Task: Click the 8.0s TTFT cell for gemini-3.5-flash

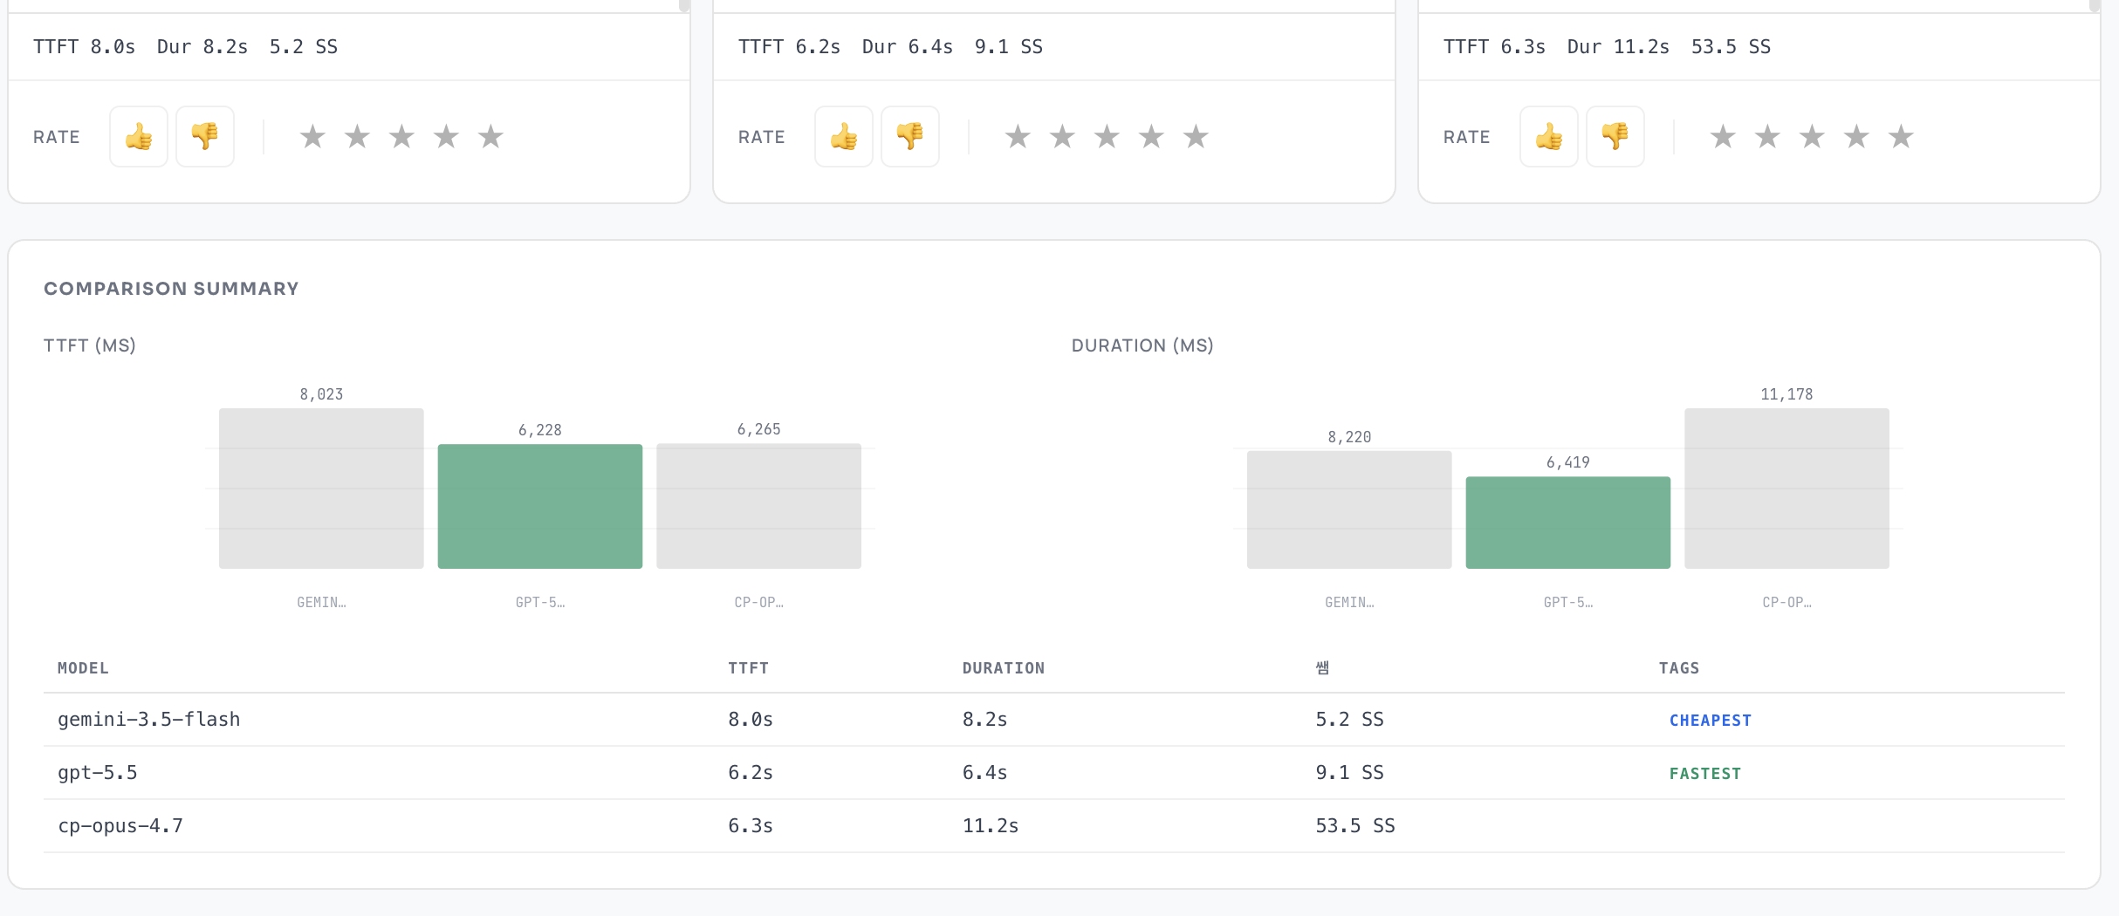Action: click(x=751, y=720)
